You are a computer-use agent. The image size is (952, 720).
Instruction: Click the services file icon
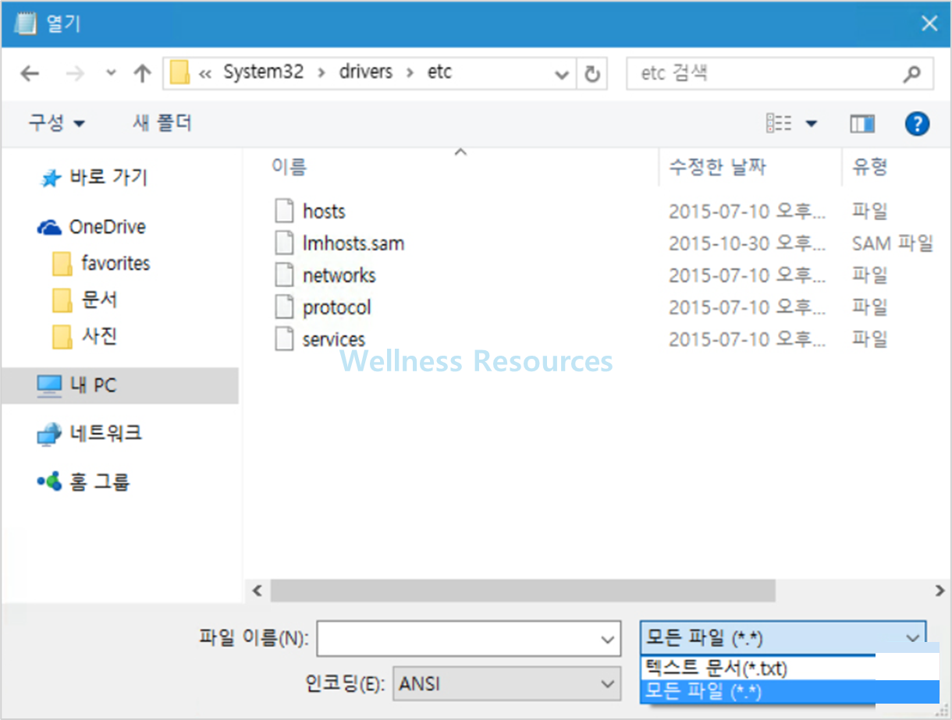[284, 339]
